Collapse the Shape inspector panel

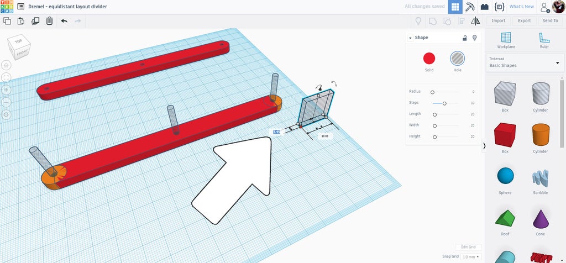pos(410,38)
